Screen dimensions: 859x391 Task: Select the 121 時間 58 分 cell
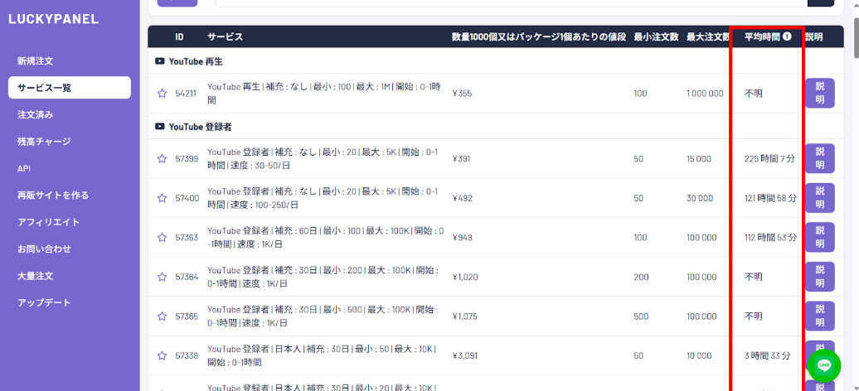(770, 198)
